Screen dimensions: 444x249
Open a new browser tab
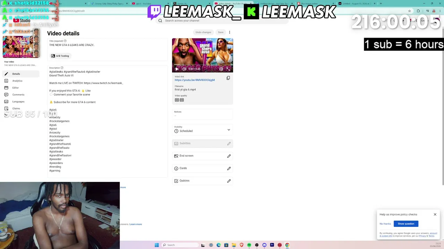coord(381,3)
